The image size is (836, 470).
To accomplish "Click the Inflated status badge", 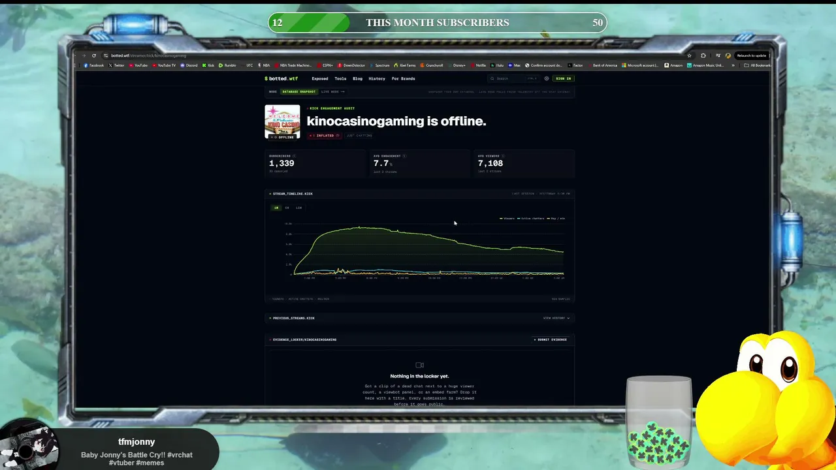I will click(x=325, y=136).
